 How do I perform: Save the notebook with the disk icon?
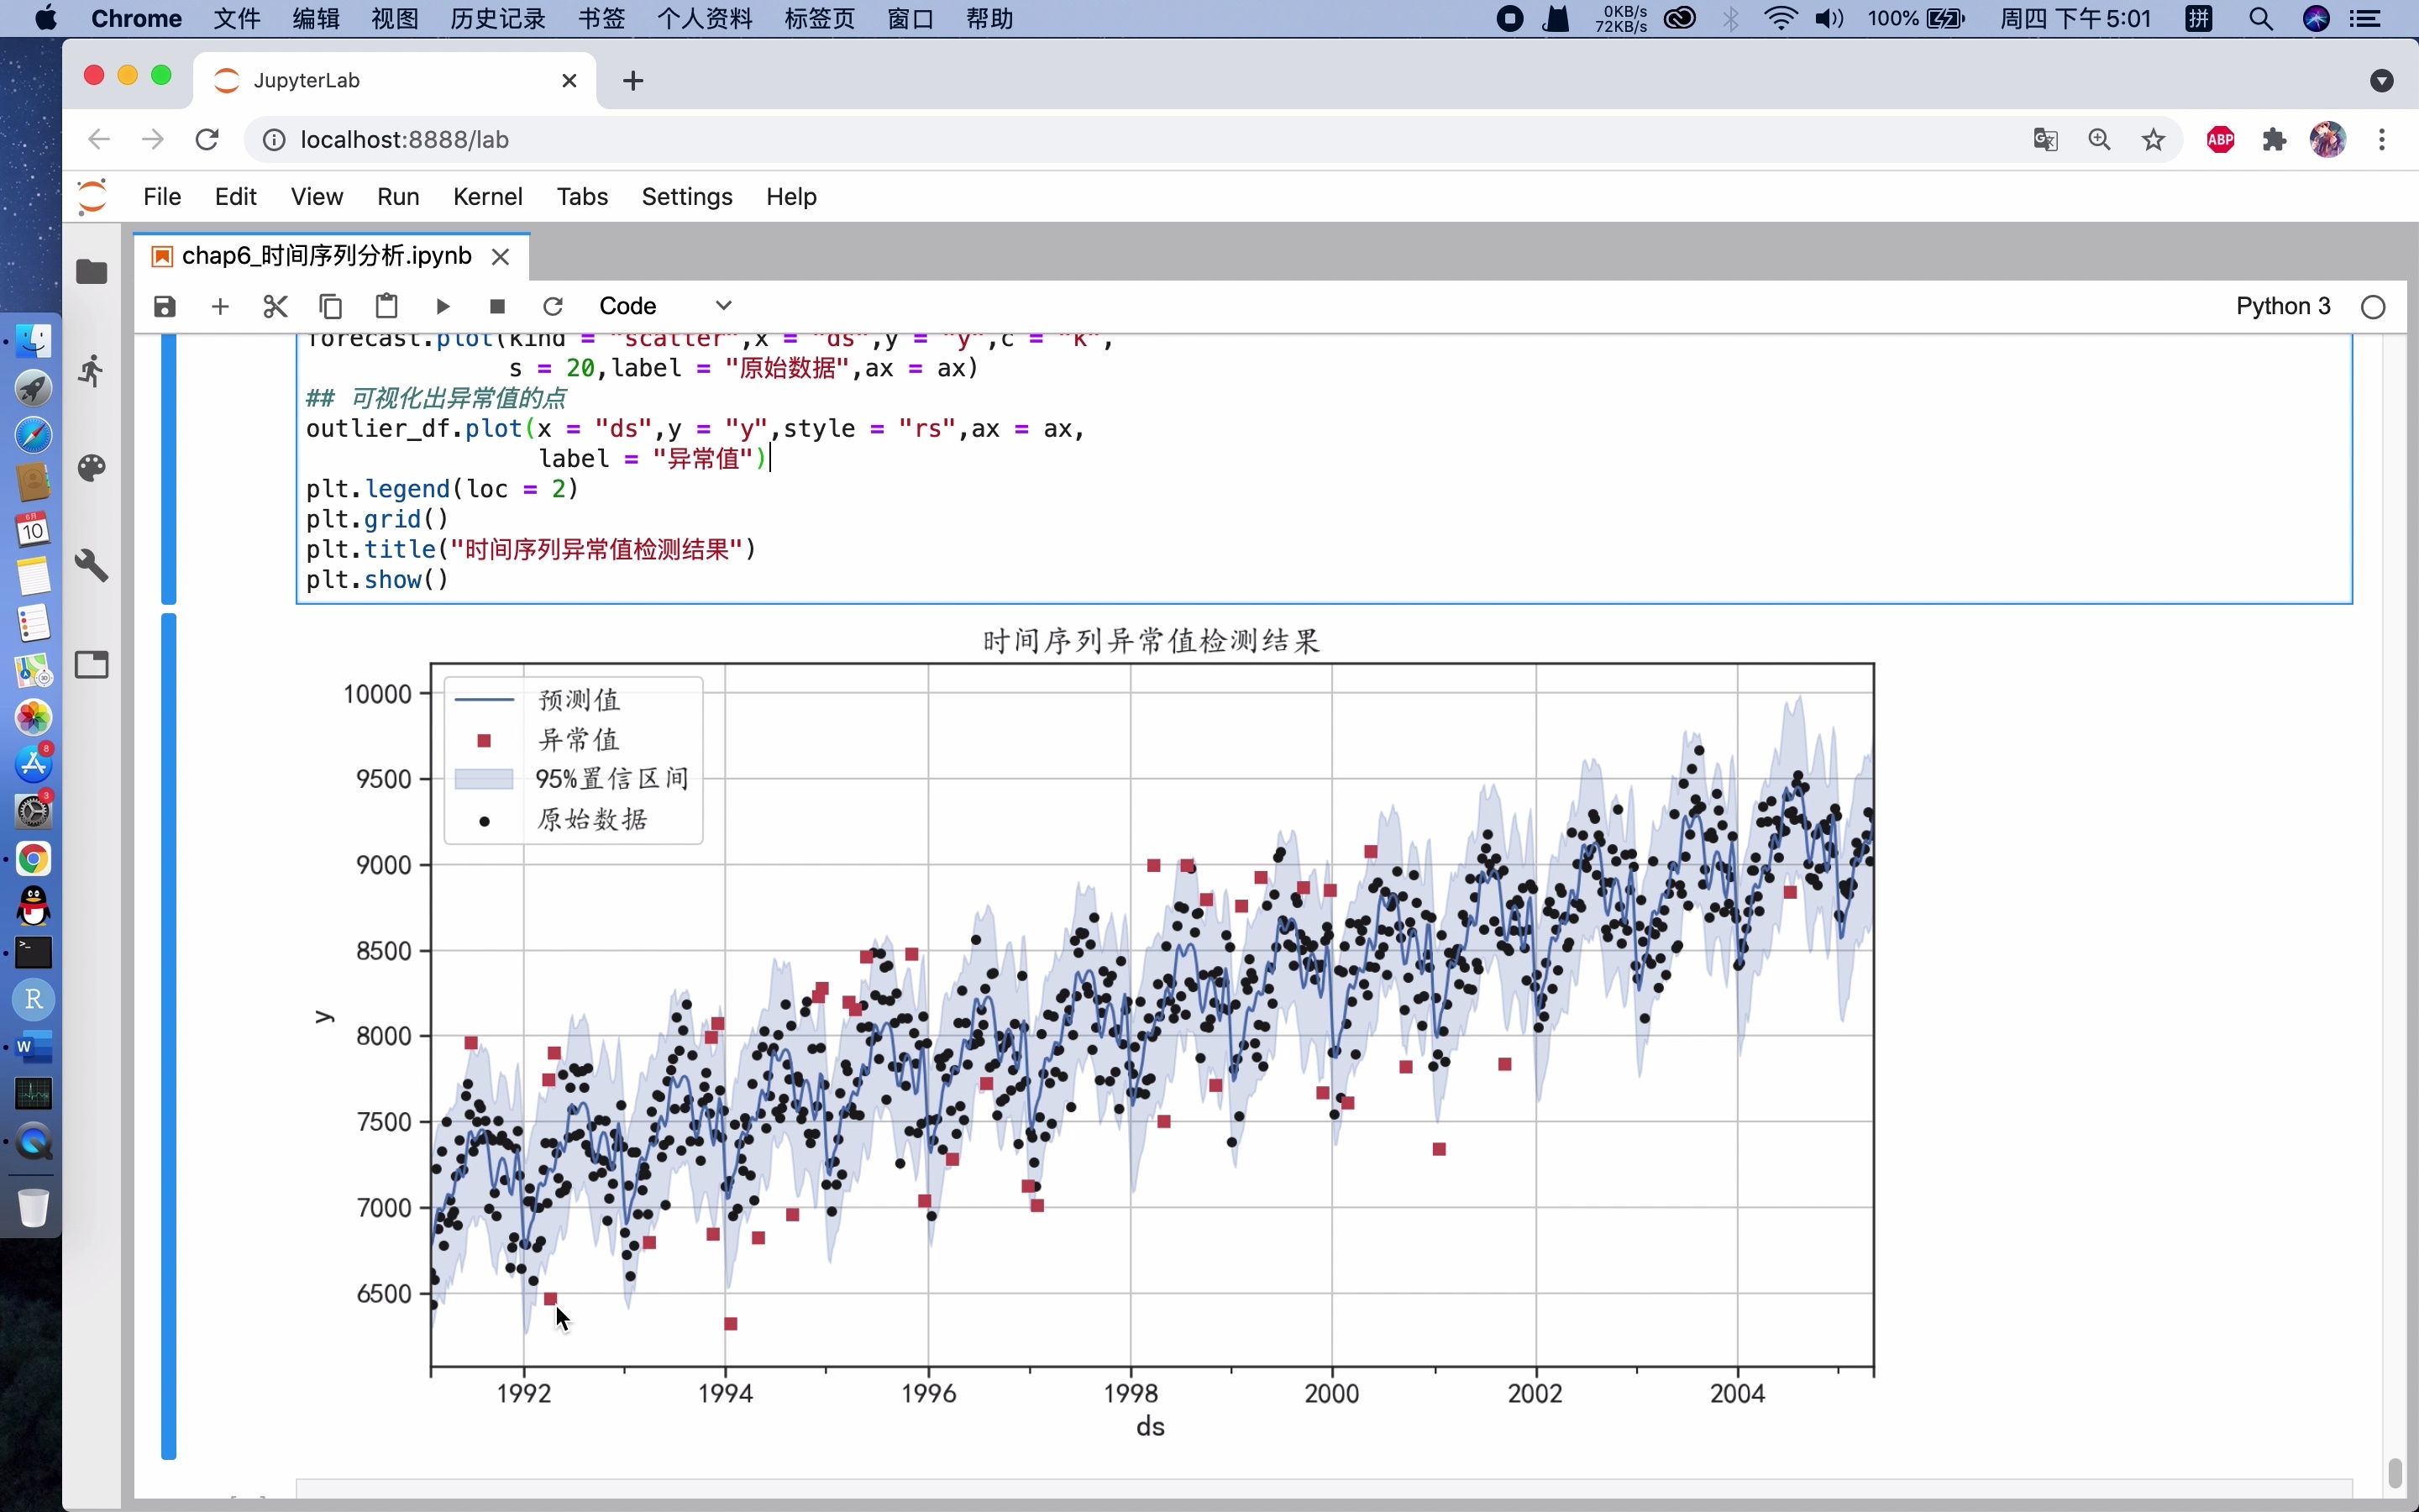165,306
